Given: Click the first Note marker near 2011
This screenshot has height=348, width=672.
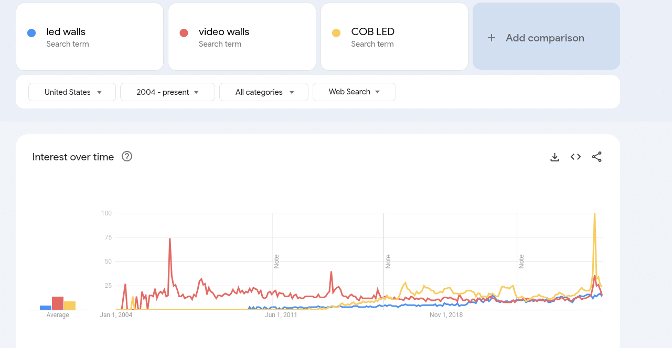Looking at the screenshot, I should (x=276, y=262).
